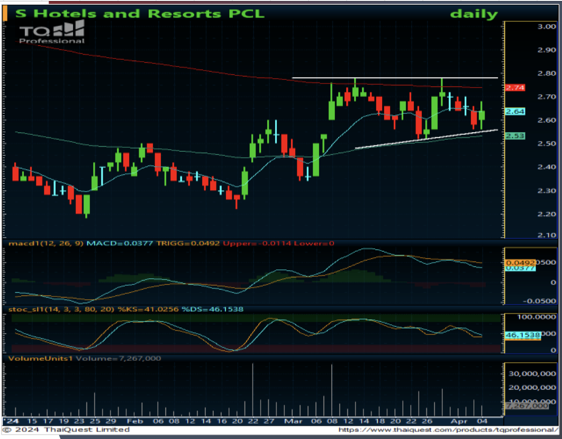Click the 'MACD=0.0377' readout in the header

[120, 243]
